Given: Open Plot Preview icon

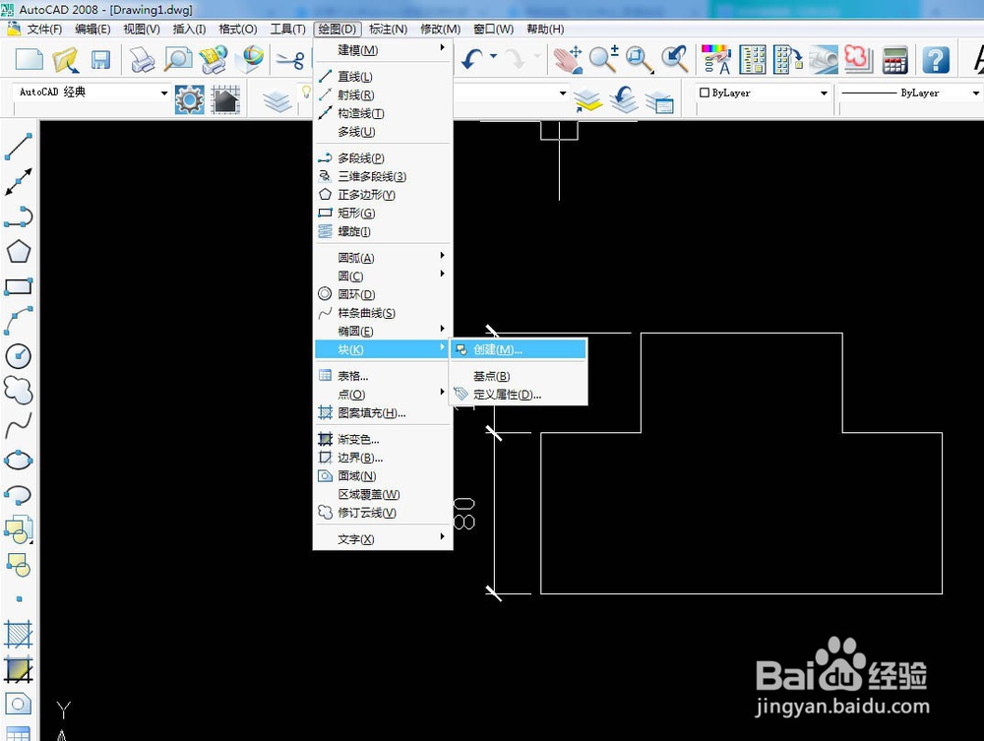Looking at the screenshot, I should coord(178,60).
